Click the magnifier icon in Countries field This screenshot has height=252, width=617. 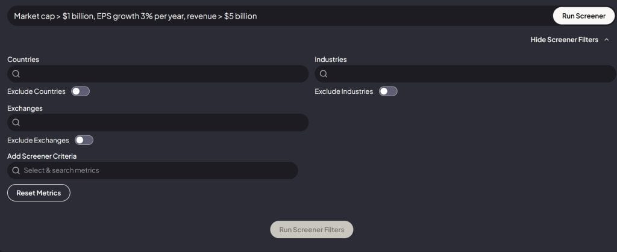(x=16, y=74)
